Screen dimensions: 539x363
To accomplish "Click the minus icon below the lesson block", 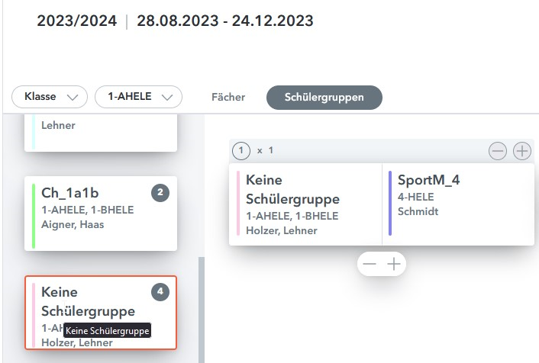I will [370, 264].
